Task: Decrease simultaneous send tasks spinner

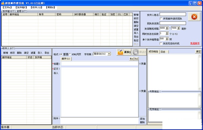Action: (167, 34)
